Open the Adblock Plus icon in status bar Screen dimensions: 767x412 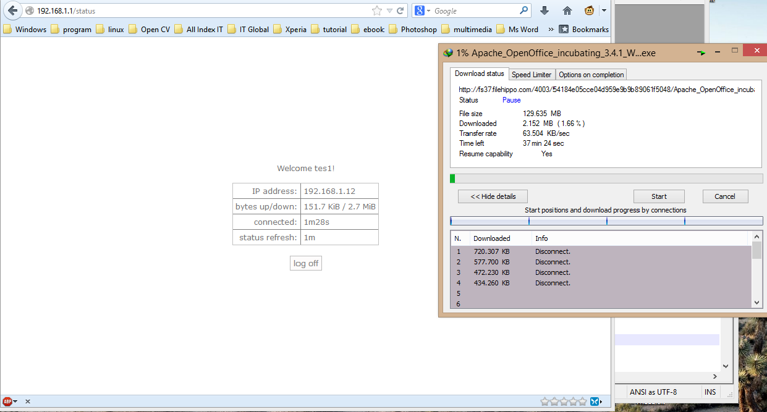tap(7, 401)
